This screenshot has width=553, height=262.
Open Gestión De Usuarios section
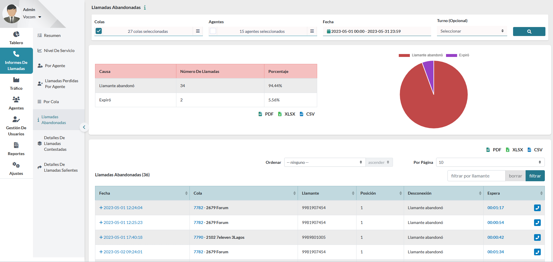pos(16,126)
